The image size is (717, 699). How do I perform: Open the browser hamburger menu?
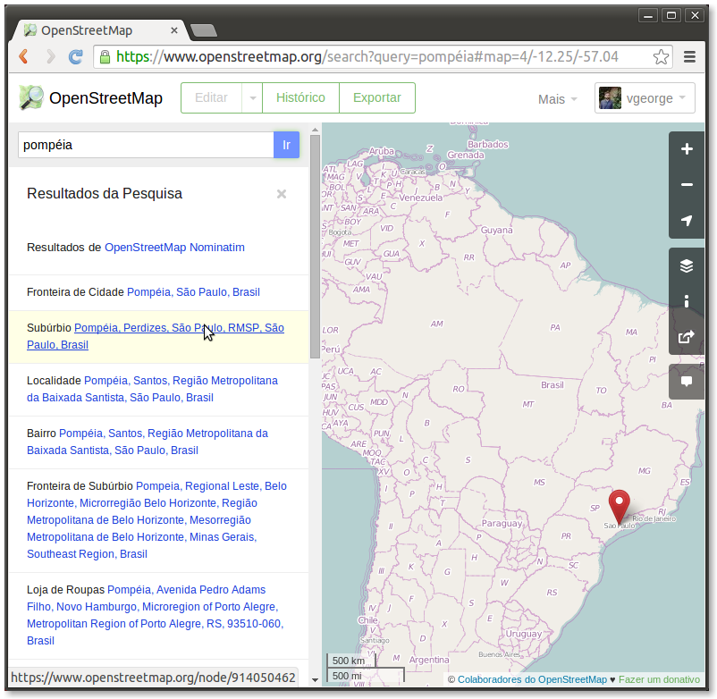coord(689,56)
